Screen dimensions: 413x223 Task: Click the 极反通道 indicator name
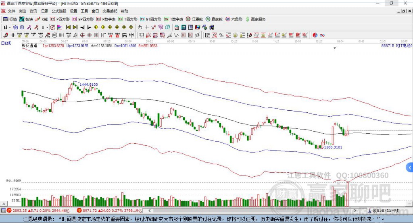29,46
